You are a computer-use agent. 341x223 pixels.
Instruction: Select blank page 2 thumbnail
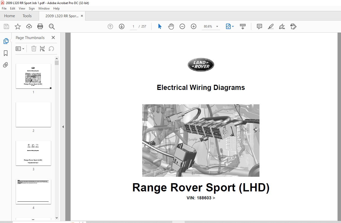(33, 115)
